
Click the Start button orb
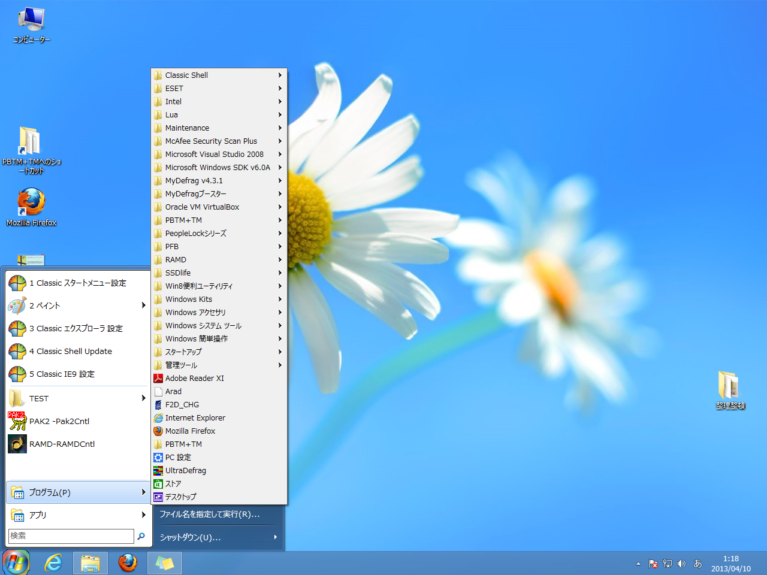point(16,563)
